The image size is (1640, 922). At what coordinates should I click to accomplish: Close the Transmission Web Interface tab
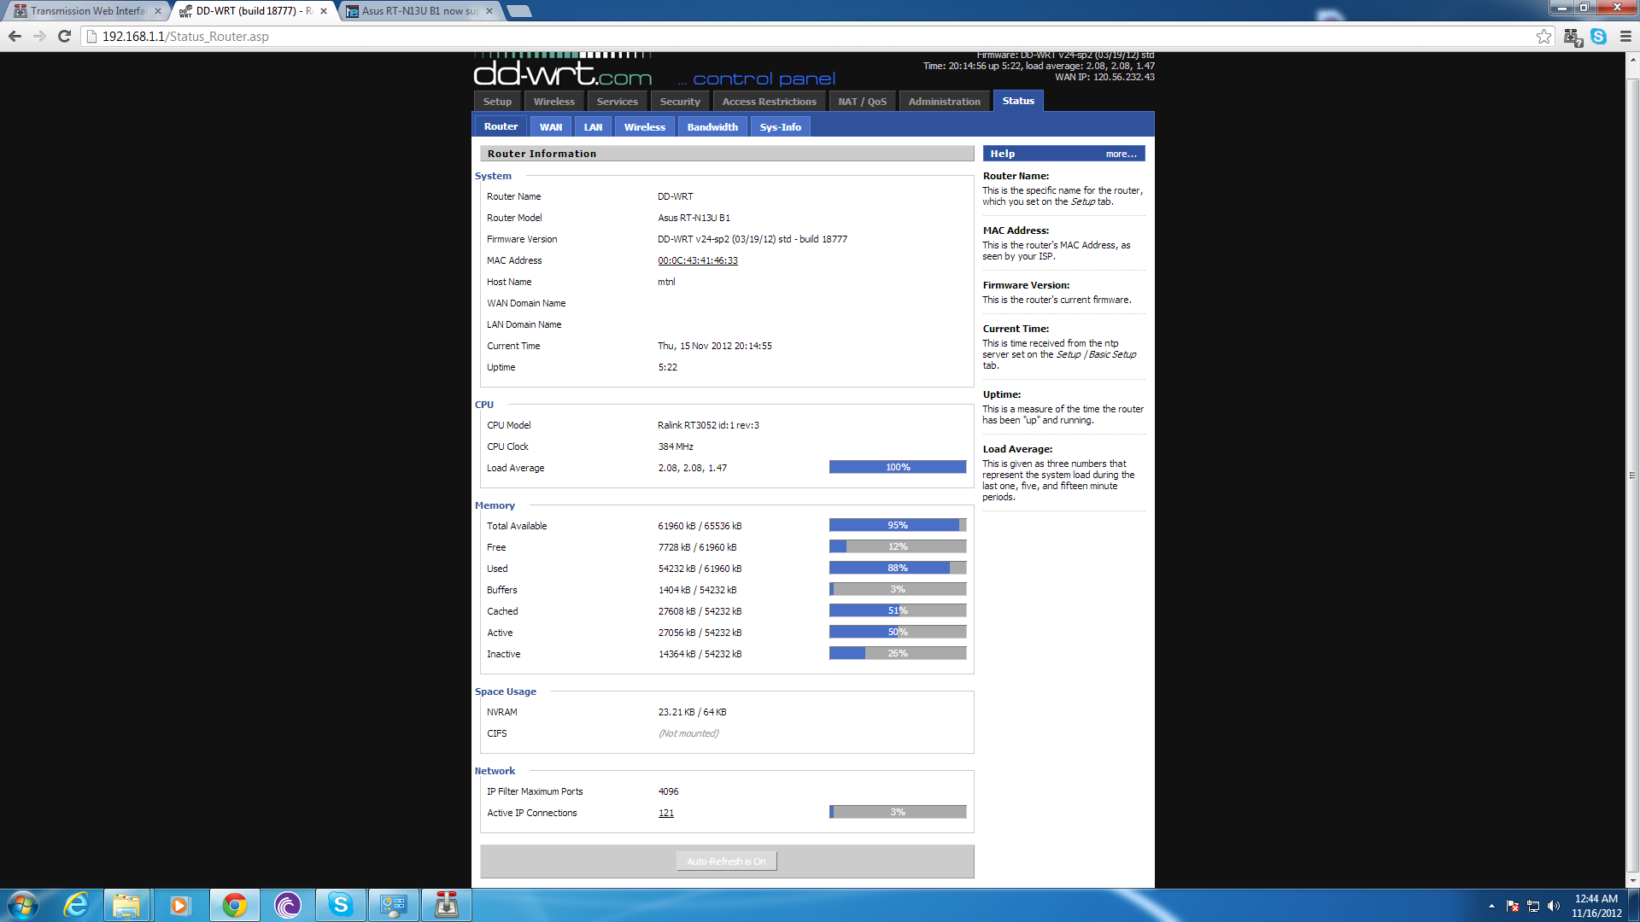point(158,11)
